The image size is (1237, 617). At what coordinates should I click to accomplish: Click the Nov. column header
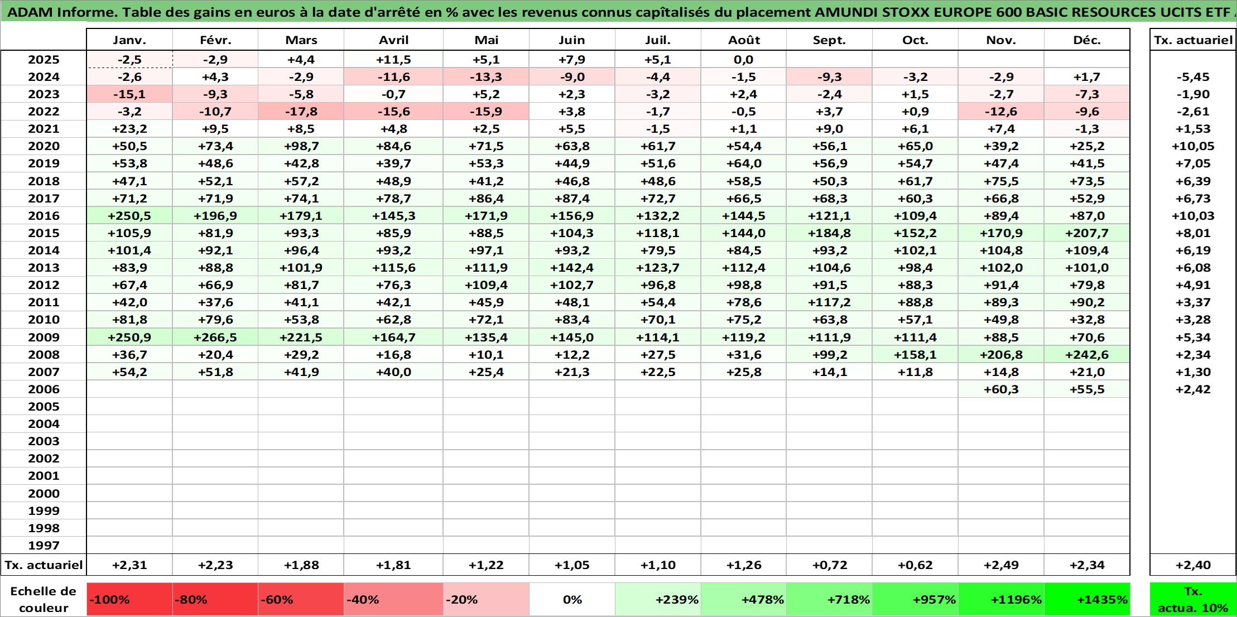(x=1001, y=40)
